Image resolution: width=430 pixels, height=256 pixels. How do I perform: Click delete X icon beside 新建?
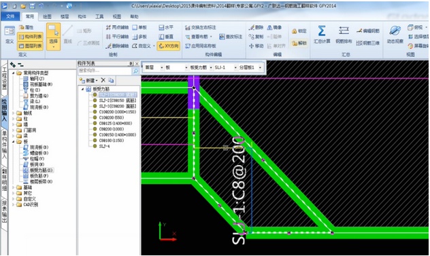(x=103, y=80)
